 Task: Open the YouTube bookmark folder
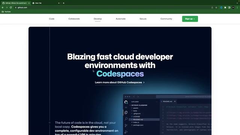click(6, 12)
